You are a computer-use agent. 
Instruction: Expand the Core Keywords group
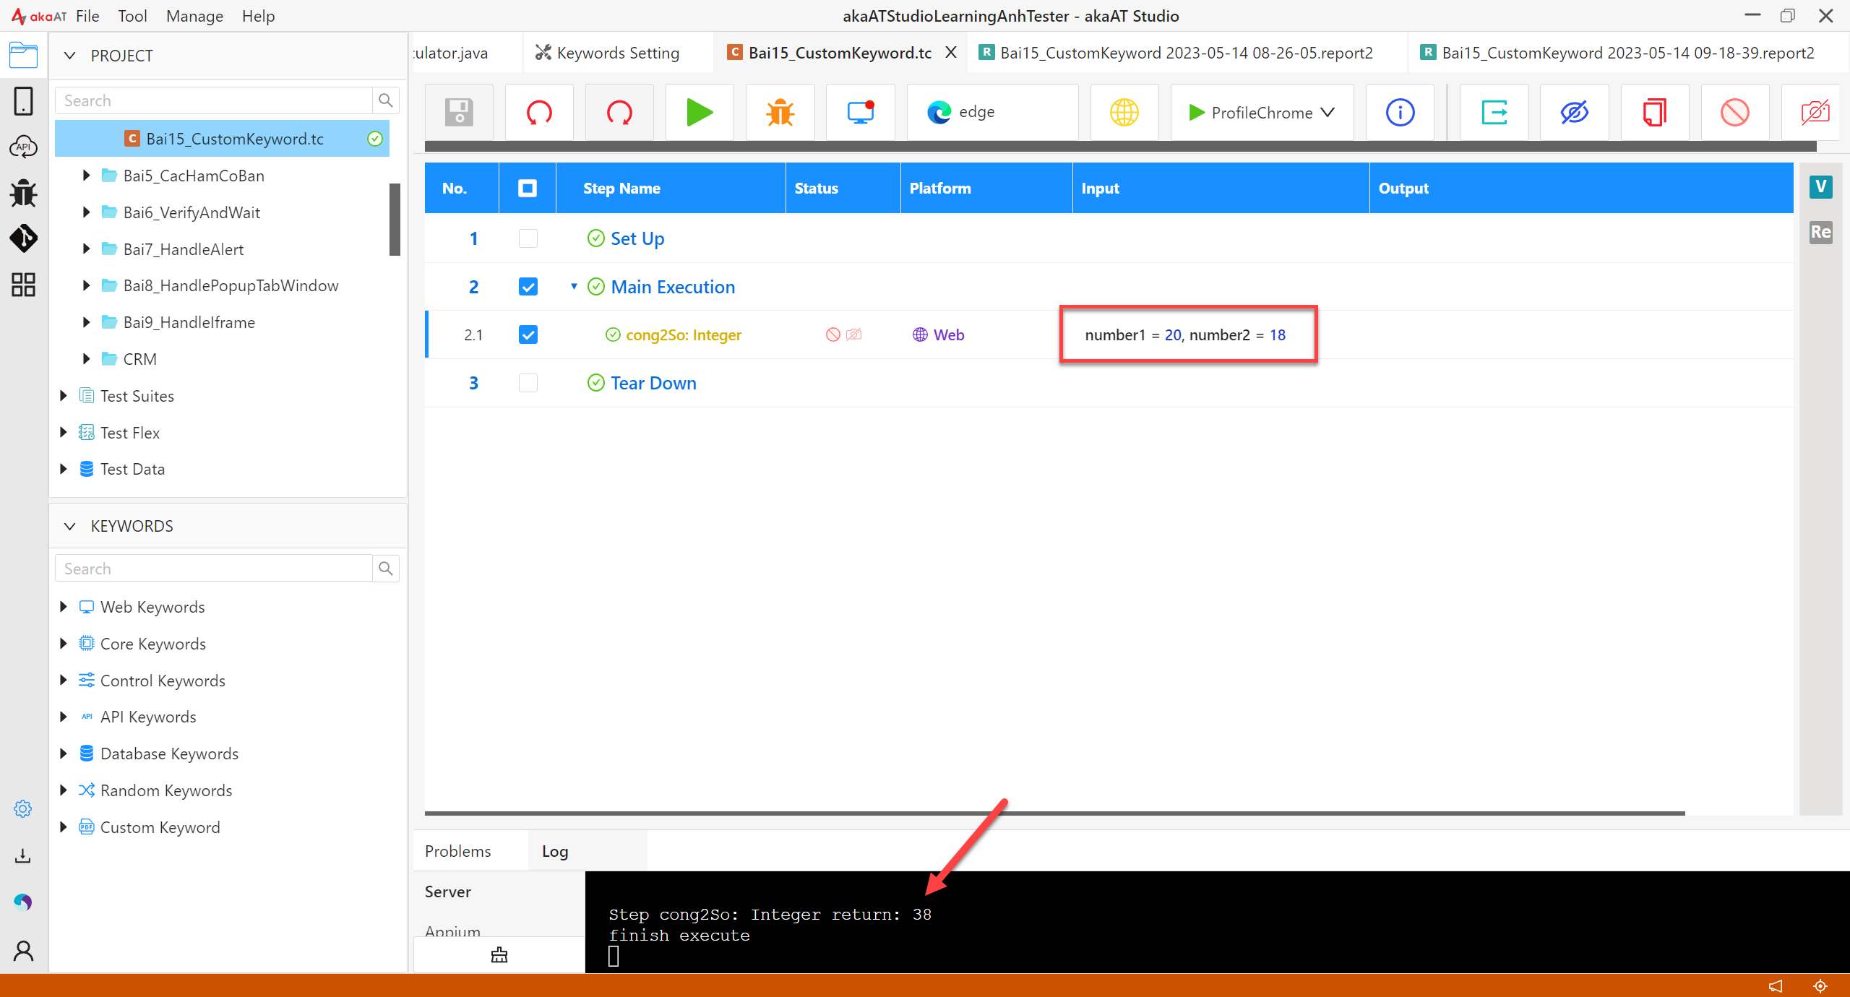point(63,644)
